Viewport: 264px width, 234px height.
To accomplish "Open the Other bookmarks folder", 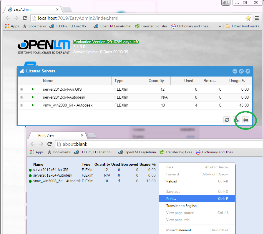I will (242, 26).
